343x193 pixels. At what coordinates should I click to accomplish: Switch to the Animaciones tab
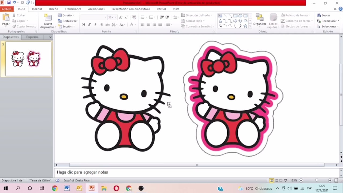click(x=96, y=9)
